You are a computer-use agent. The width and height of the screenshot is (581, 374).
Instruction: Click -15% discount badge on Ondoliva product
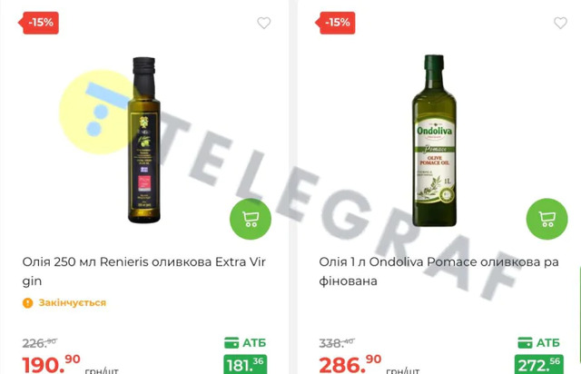tap(335, 23)
